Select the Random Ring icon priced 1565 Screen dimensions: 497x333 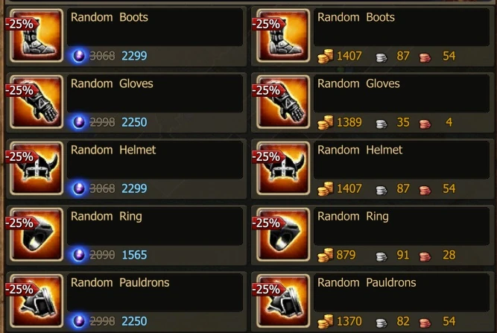[37, 235]
